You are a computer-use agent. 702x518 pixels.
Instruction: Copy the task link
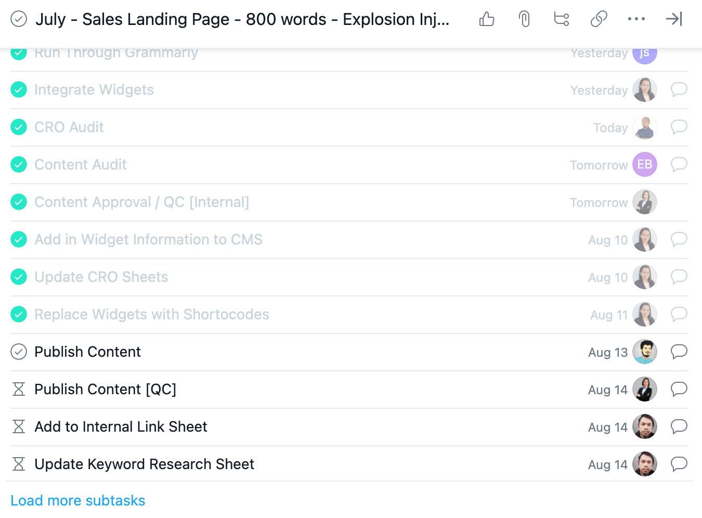599,19
